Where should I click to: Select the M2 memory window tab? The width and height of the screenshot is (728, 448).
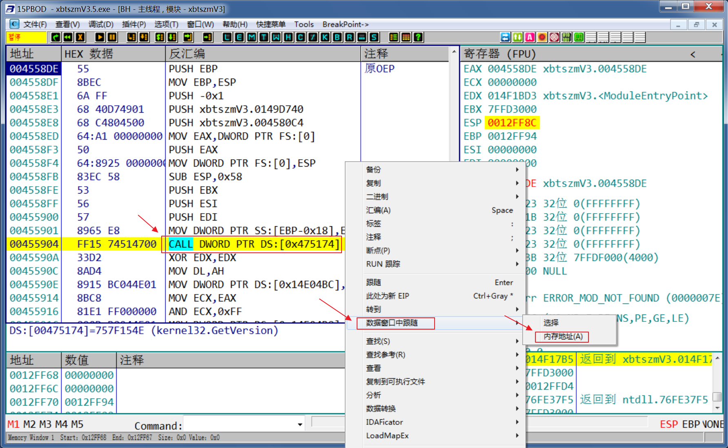[x=29, y=425]
